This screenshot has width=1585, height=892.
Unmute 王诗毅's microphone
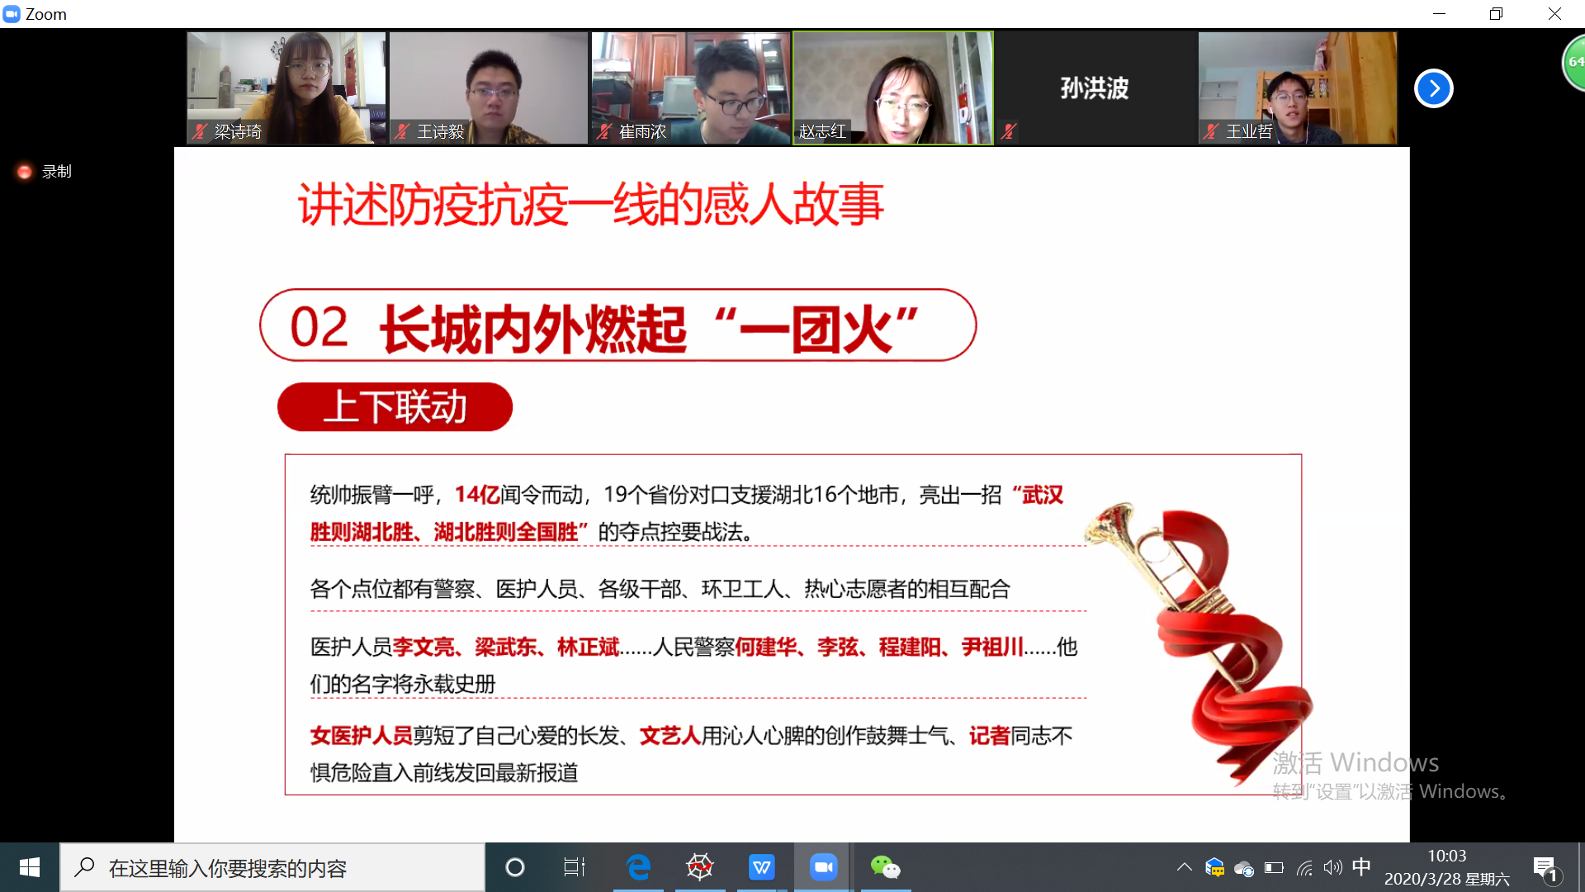coord(401,132)
